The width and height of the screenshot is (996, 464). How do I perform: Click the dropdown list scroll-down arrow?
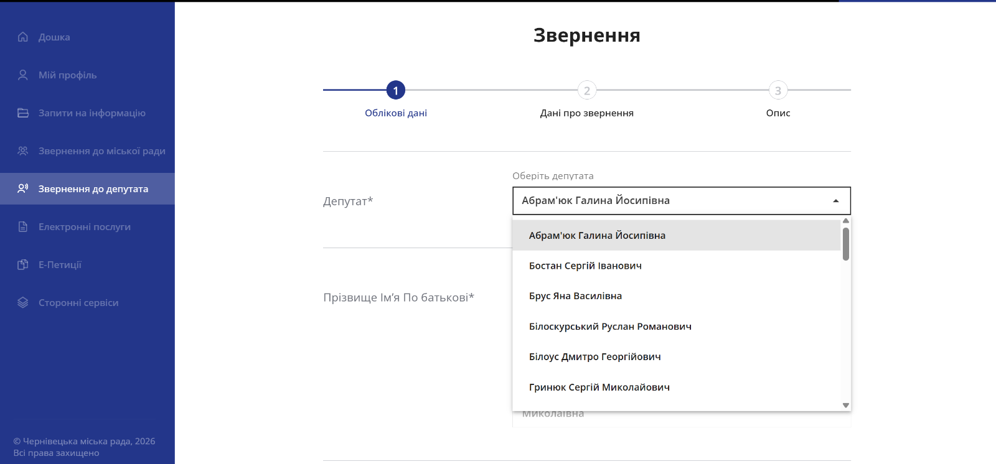point(846,405)
